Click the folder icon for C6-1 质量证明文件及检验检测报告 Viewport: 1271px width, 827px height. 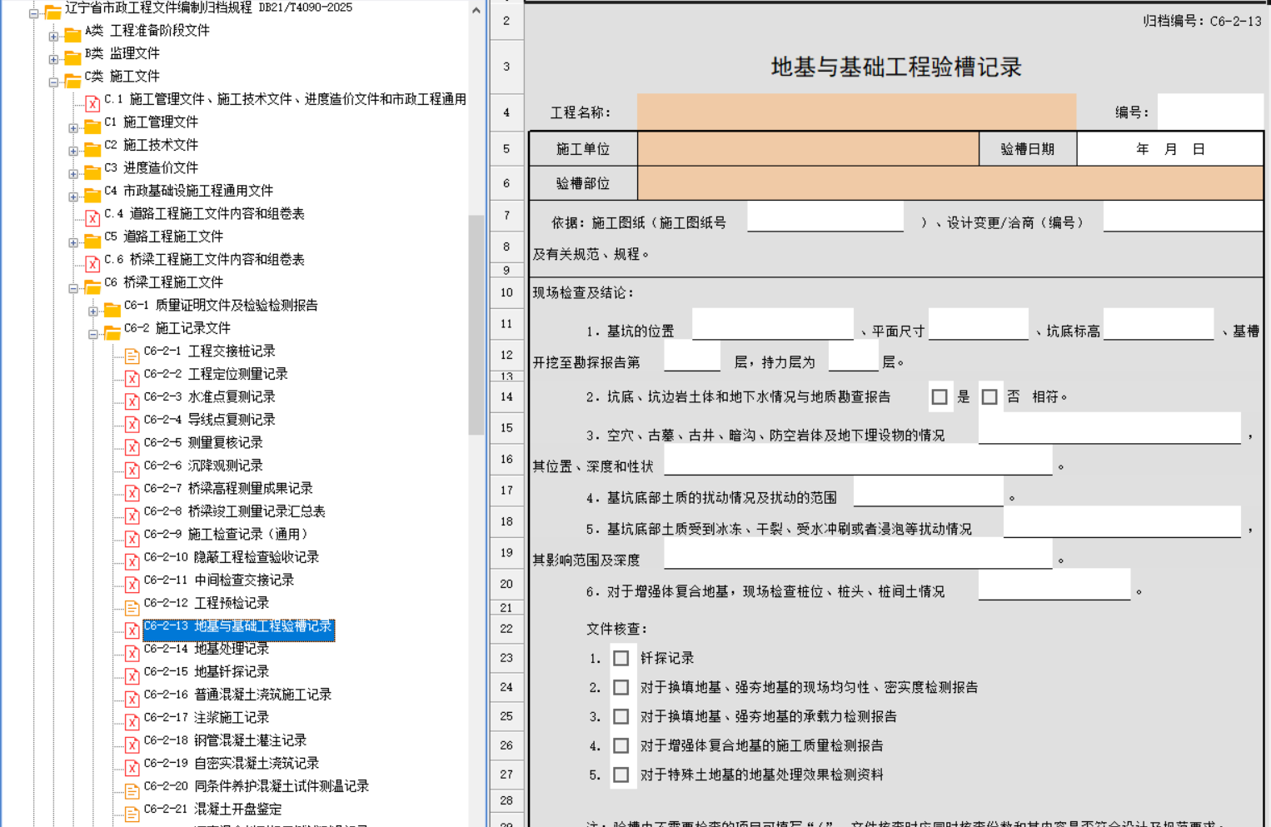click(x=112, y=309)
